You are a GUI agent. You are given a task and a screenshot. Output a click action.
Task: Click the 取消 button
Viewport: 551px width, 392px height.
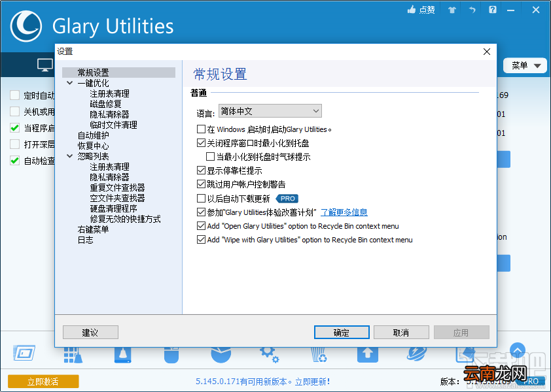coord(401,333)
